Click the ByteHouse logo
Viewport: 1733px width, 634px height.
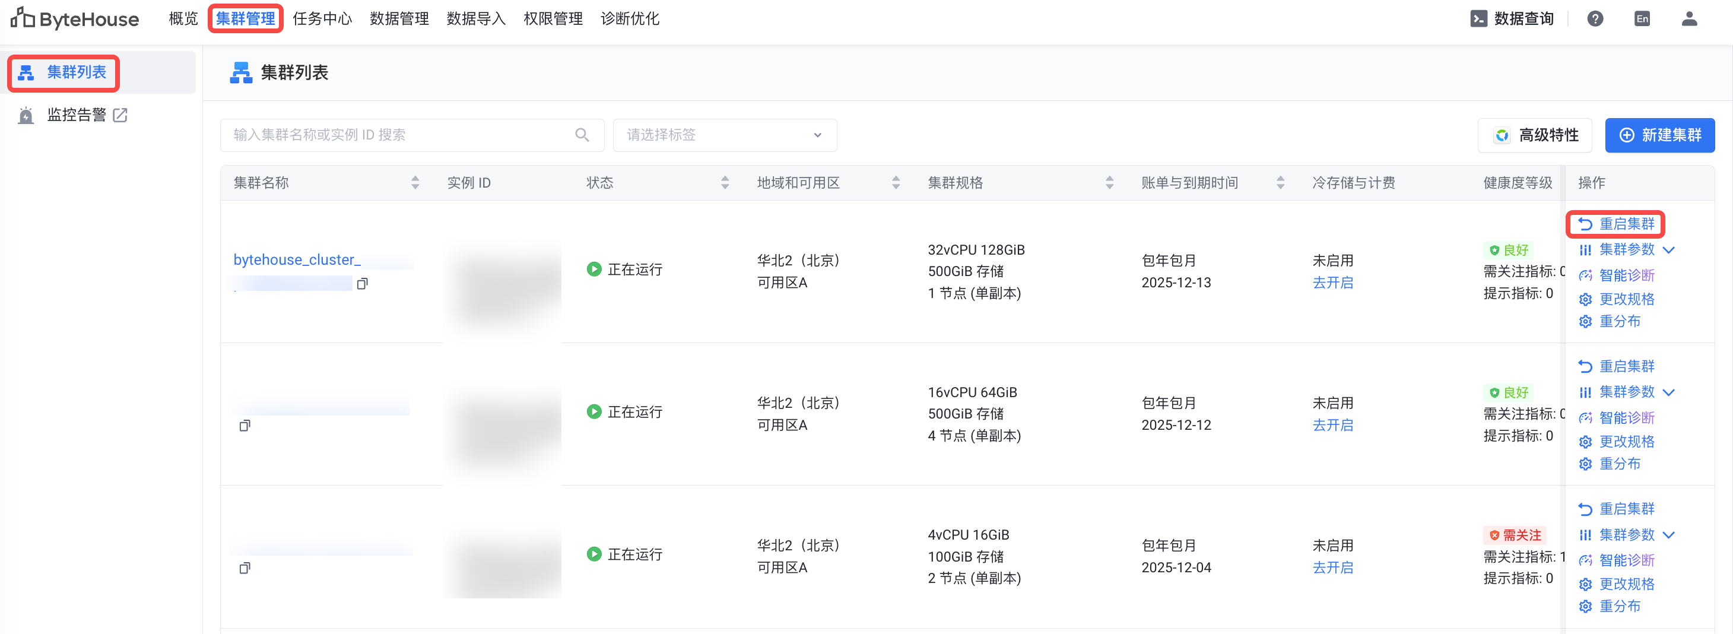tap(75, 19)
